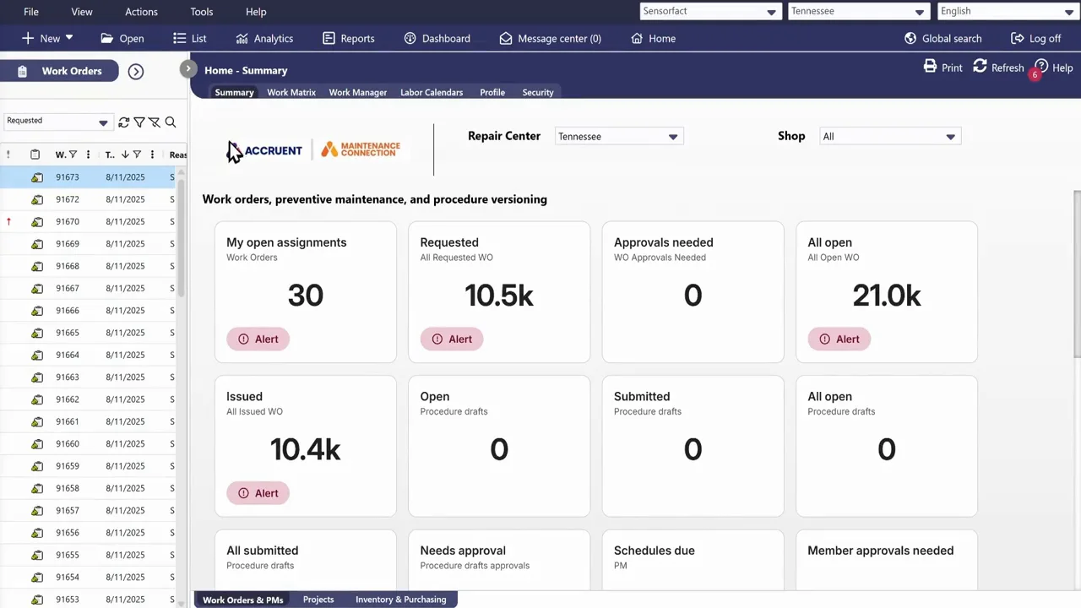Image resolution: width=1081 pixels, height=608 pixels.
Task: Click the Print icon in the header
Action: 930,67
